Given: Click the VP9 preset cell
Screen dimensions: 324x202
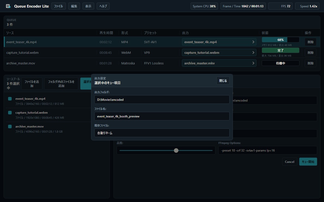Looking at the screenshot, I should tap(147, 53).
